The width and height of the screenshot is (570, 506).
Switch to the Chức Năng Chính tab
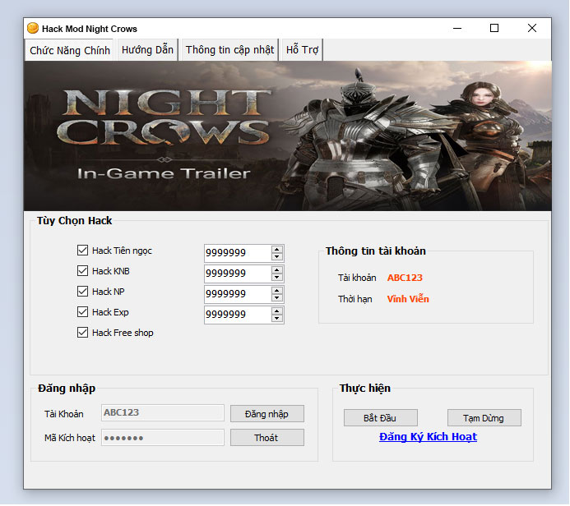click(69, 50)
